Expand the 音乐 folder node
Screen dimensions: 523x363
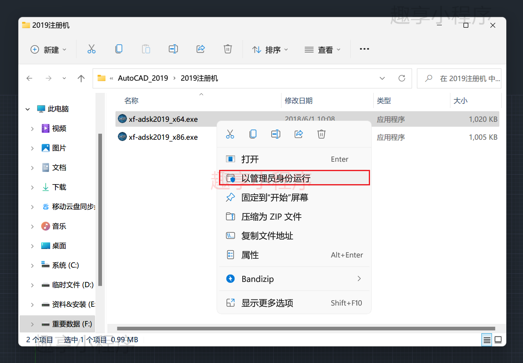pyautogui.click(x=32, y=227)
